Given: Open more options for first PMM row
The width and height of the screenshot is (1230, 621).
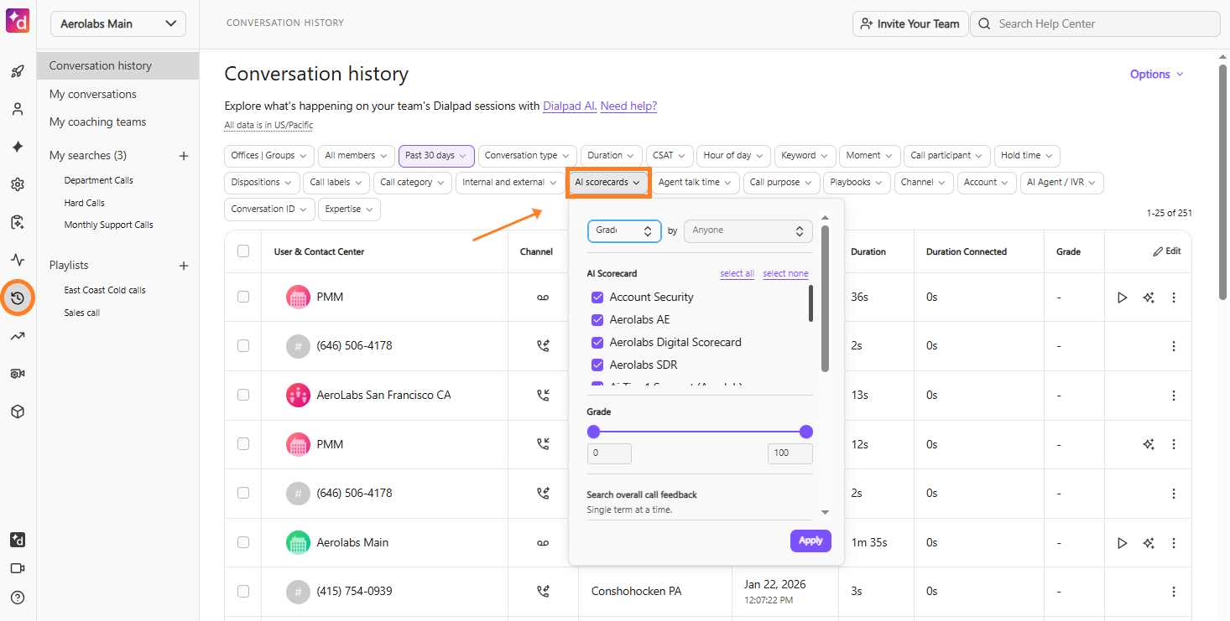Looking at the screenshot, I should pyautogui.click(x=1174, y=298).
